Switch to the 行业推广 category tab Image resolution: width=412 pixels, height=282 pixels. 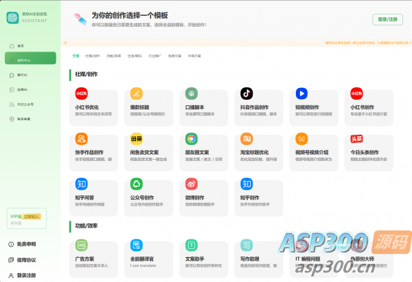click(x=155, y=56)
